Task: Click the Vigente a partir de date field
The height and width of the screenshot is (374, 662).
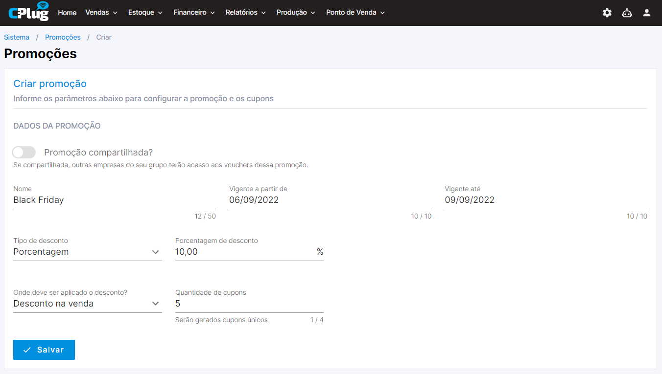Action: coord(331,200)
